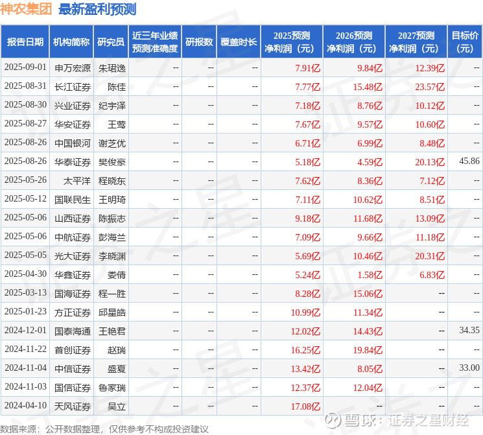Select institution 光大证券
Viewport: 483px width, 435px height.
point(73,256)
